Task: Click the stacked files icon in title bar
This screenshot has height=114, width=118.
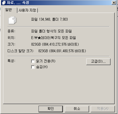Action: click(x=4, y=2)
